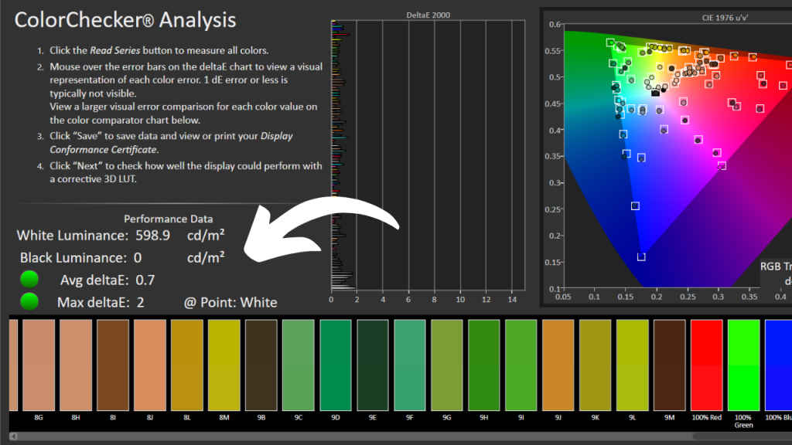Screen dimensions: 792x445
Task: Click the Max deltaE value 2
Action: pos(141,302)
